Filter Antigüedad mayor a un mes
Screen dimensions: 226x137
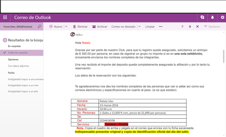23,85
